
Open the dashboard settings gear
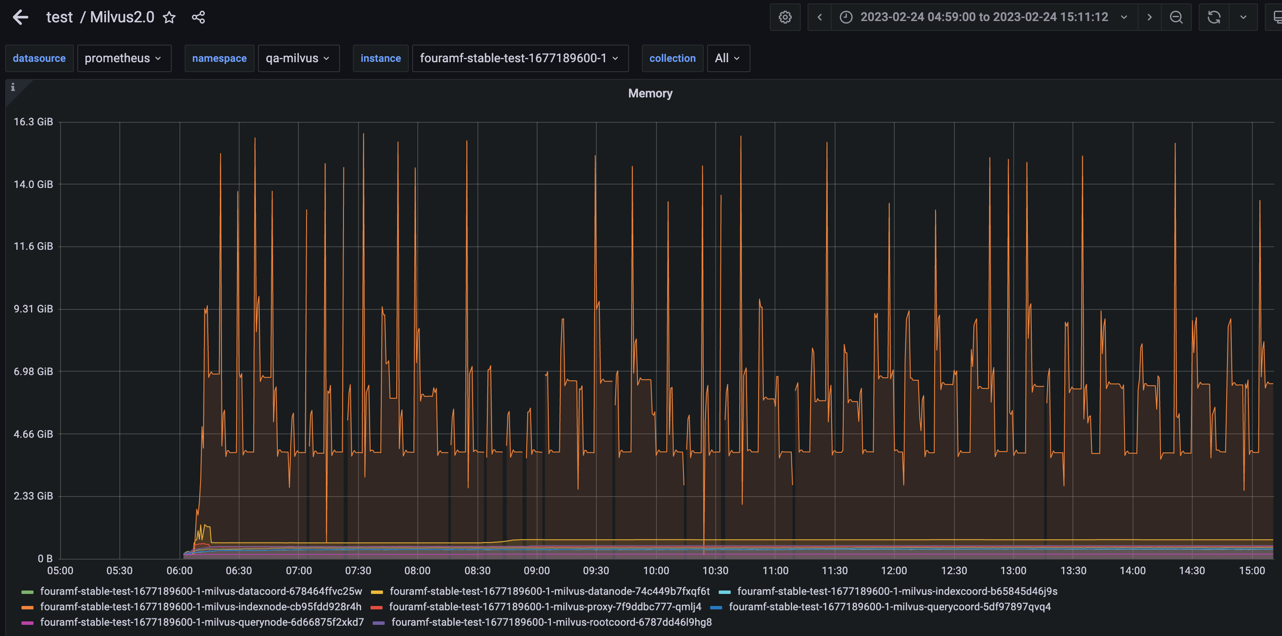(x=785, y=17)
